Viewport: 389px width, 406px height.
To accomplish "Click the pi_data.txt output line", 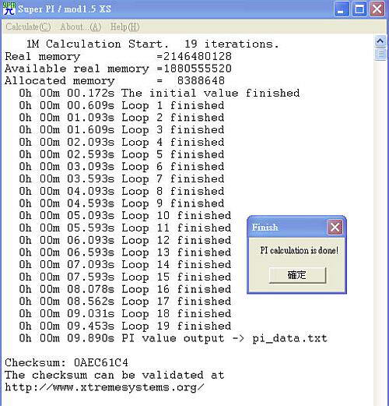I will 173,338.
